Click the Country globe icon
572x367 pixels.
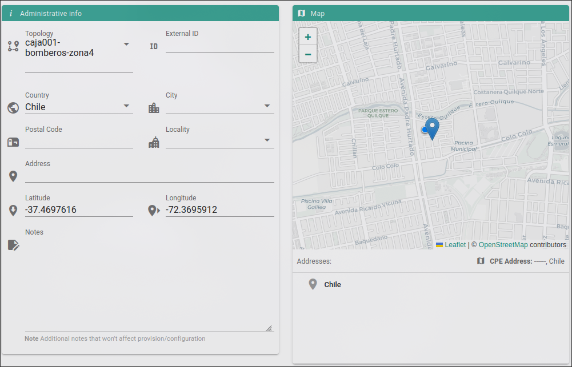point(13,108)
